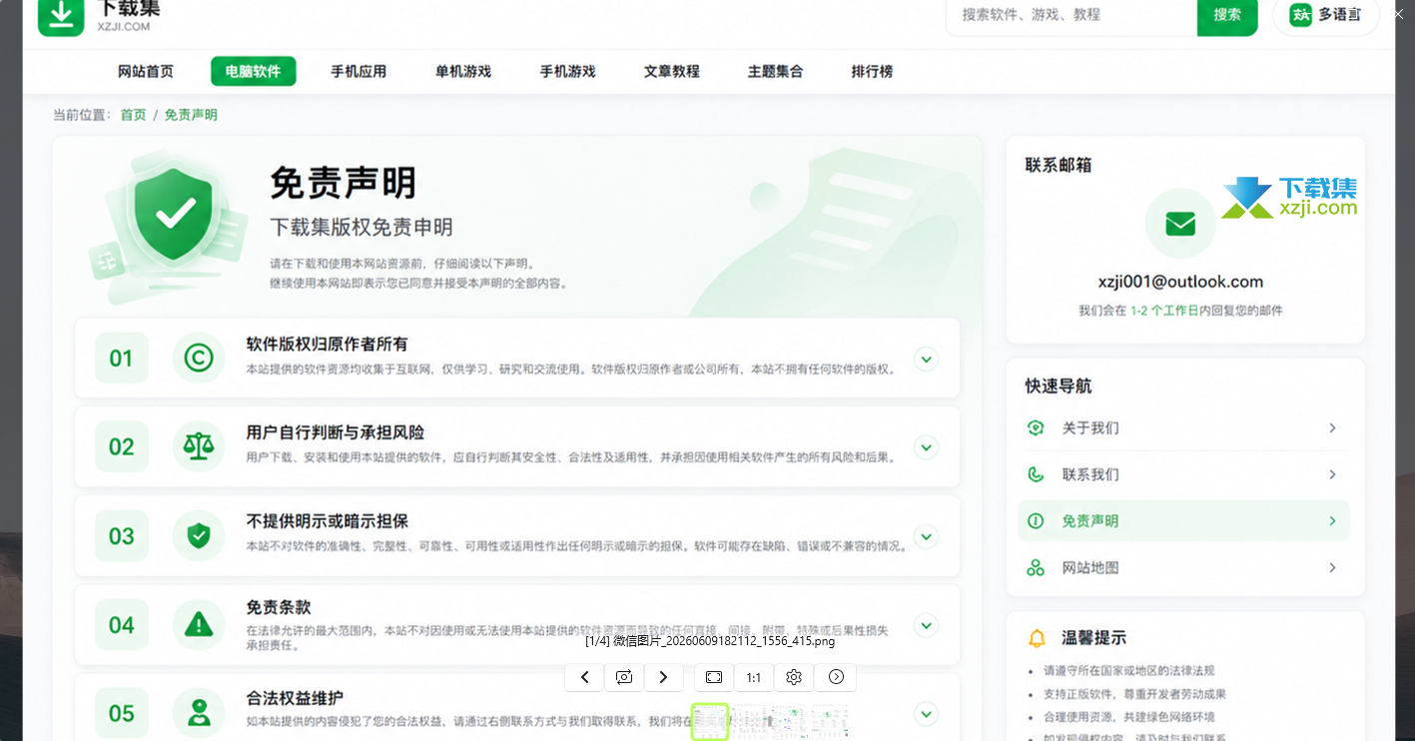Viewport: 1415px width, 741px height.
Task: Open the 手机应用 nav tab
Action: (x=358, y=72)
